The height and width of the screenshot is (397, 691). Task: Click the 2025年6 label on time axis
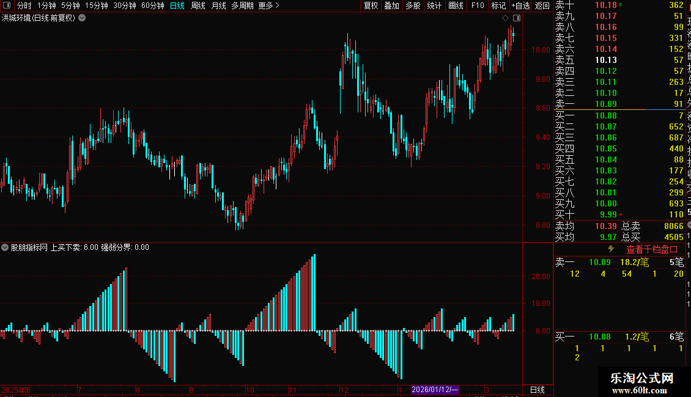[x=16, y=390]
